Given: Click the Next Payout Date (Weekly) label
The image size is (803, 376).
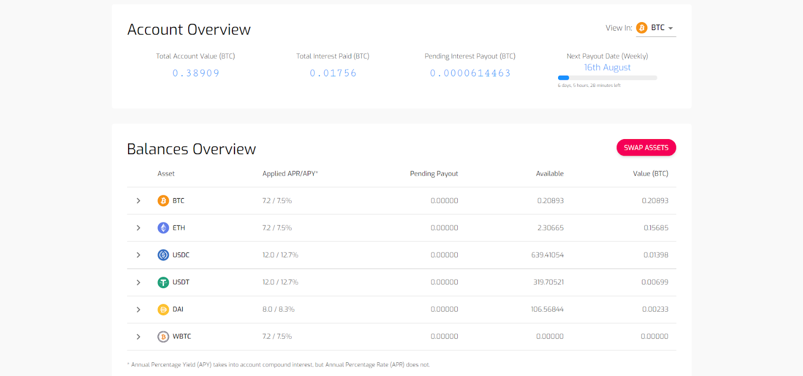Looking at the screenshot, I should pyautogui.click(x=607, y=56).
